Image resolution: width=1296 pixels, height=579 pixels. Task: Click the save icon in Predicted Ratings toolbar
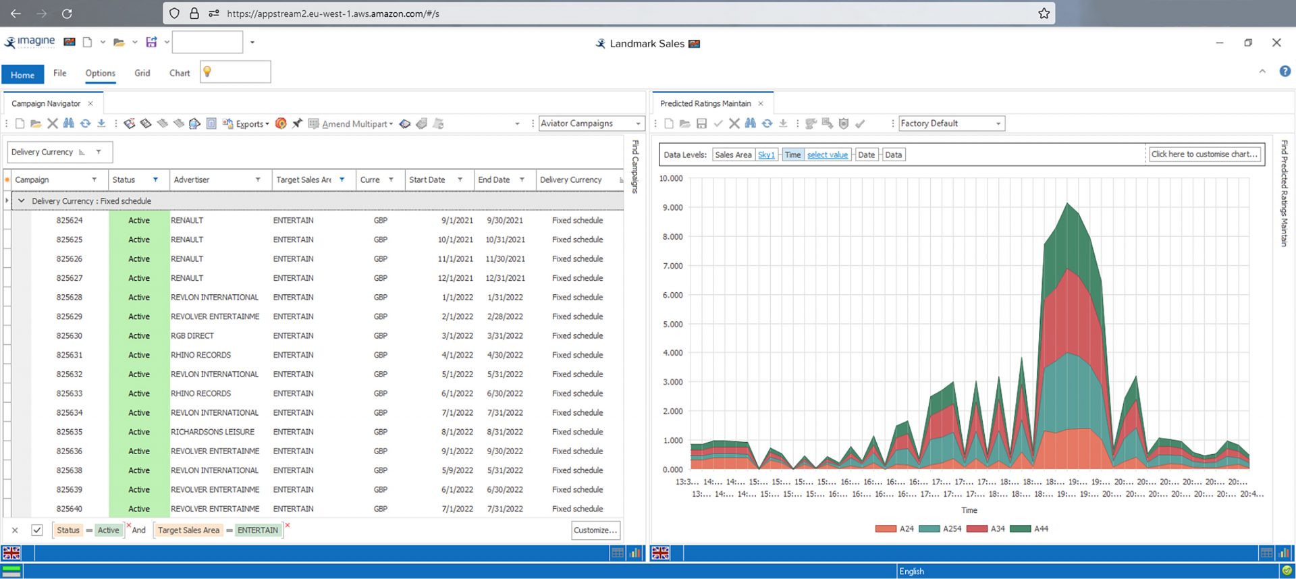701,123
